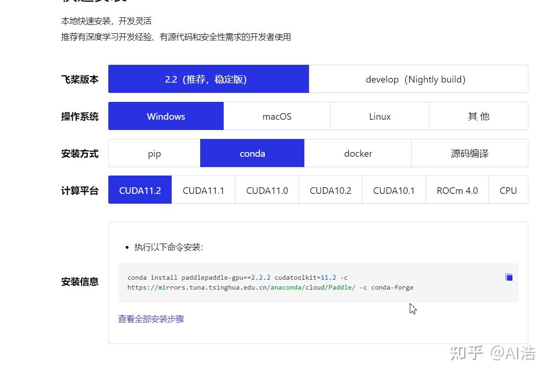The height and width of the screenshot is (375, 549).
Task: Select pip as installation method
Action: pos(154,153)
